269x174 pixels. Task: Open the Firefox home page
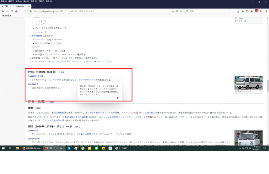click(16, 11)
